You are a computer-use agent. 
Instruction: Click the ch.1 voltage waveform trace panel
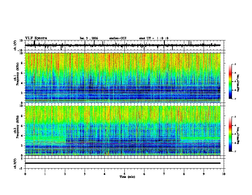125,45
